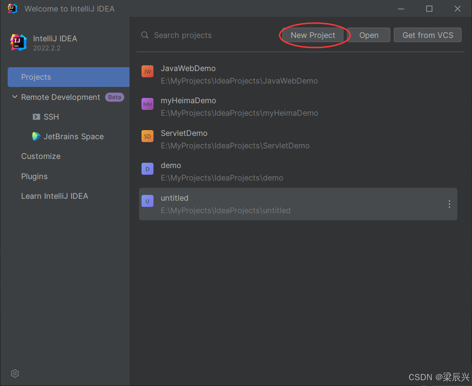472x386 pixels.
Task: Minimize the Welcome window
Action: click(x=401, y=9)
